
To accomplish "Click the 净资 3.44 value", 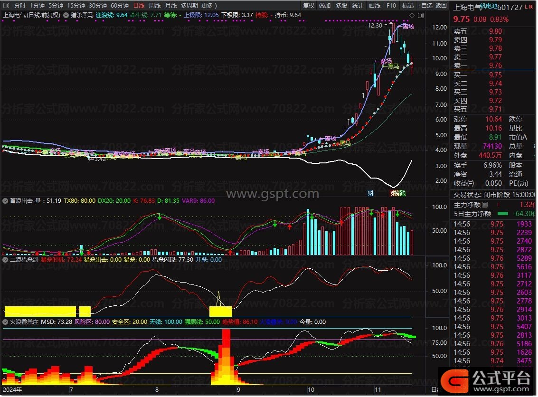I will click(496, 174).
